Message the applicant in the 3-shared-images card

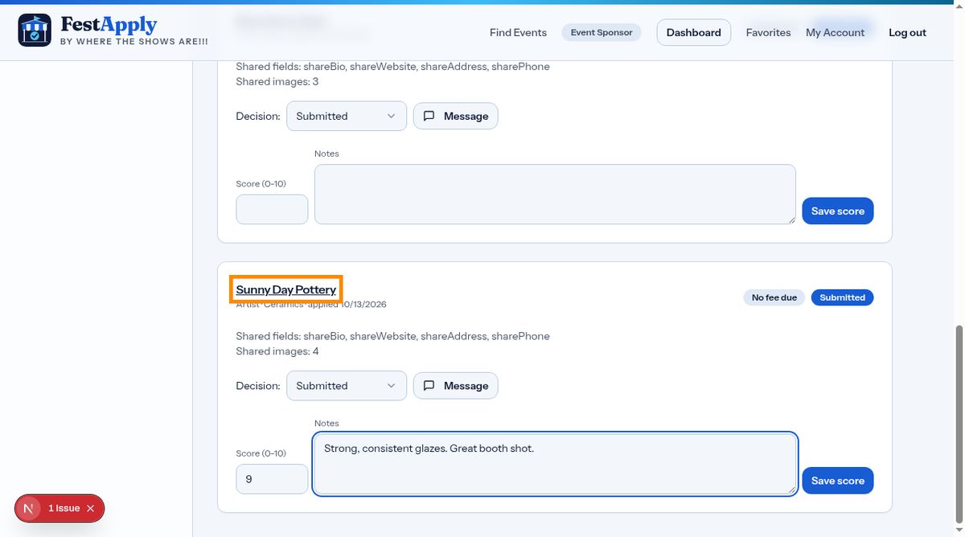(456, 116)
